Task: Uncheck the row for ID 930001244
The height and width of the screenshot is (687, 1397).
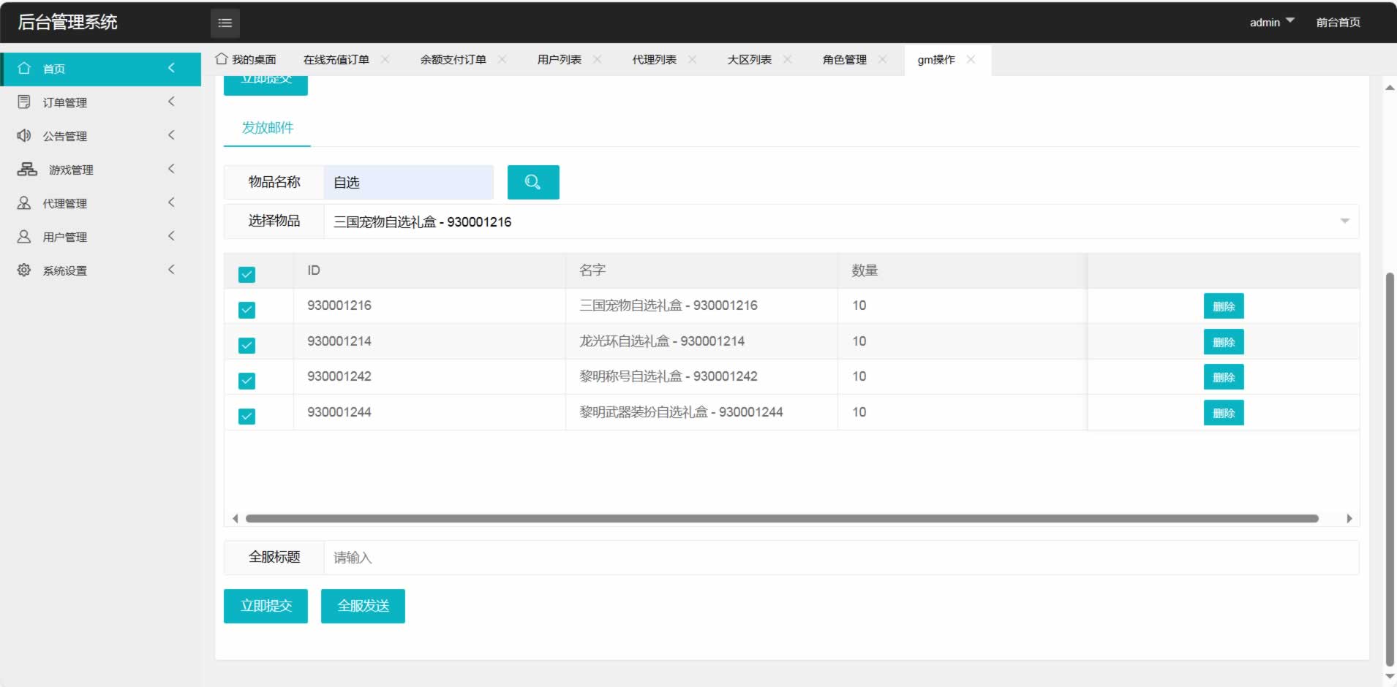Action: point(247,416)
